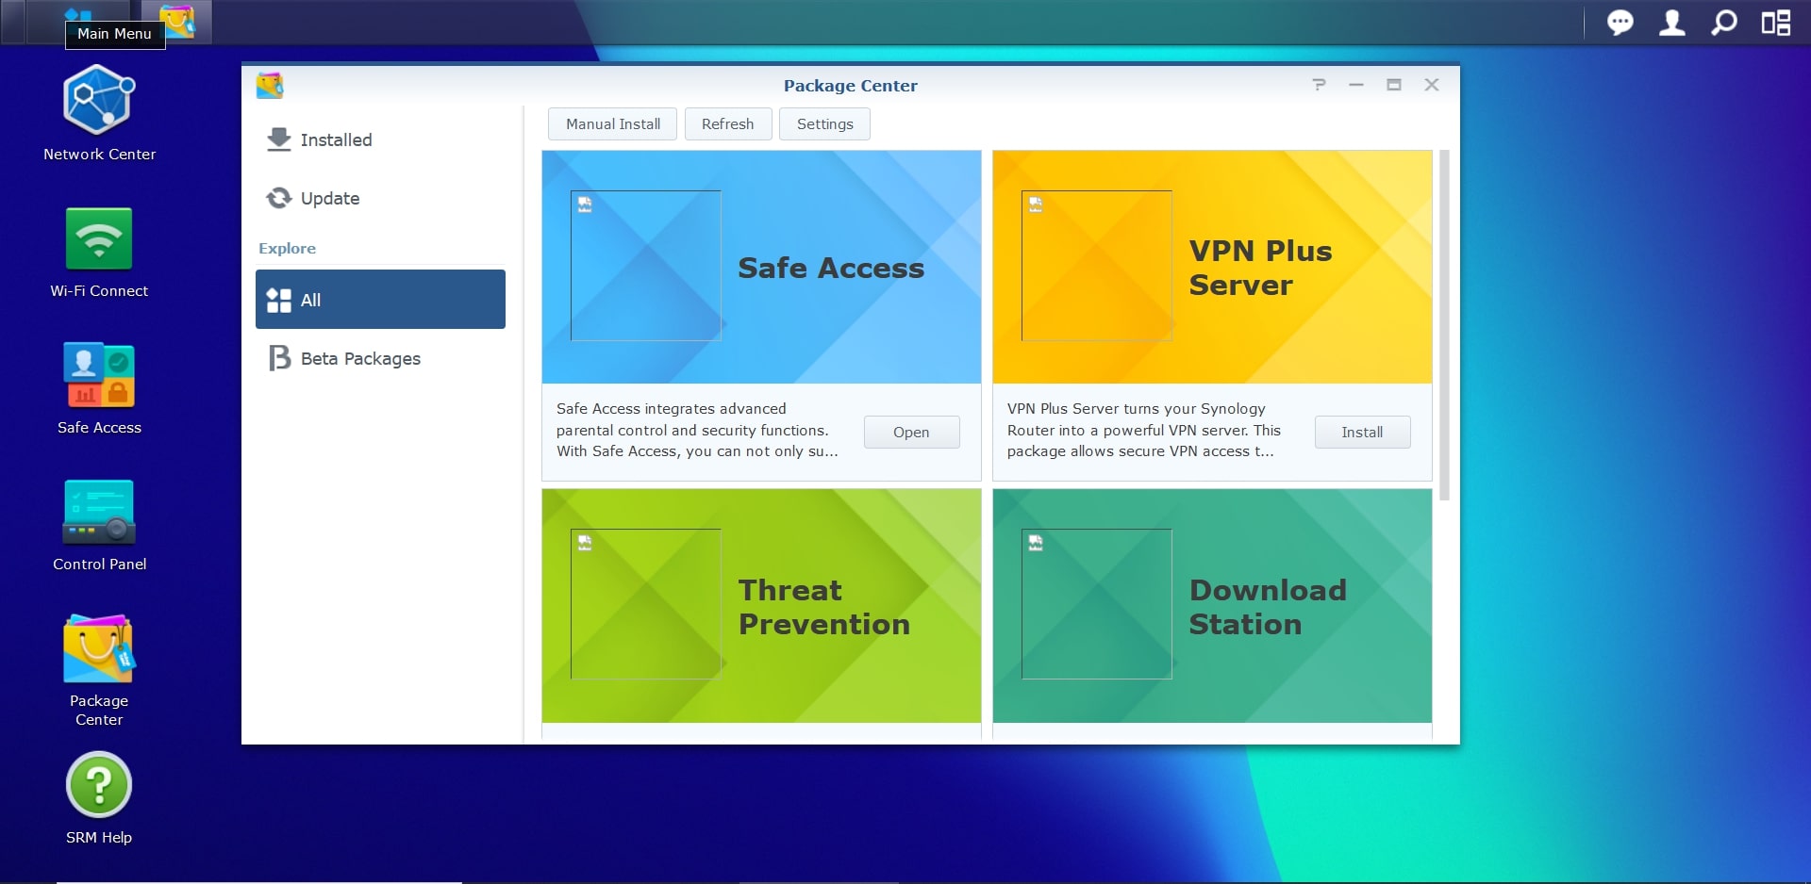The image size is (1811, 884).
Task: Go to Installed packages section
Action: tap(380, 139)
